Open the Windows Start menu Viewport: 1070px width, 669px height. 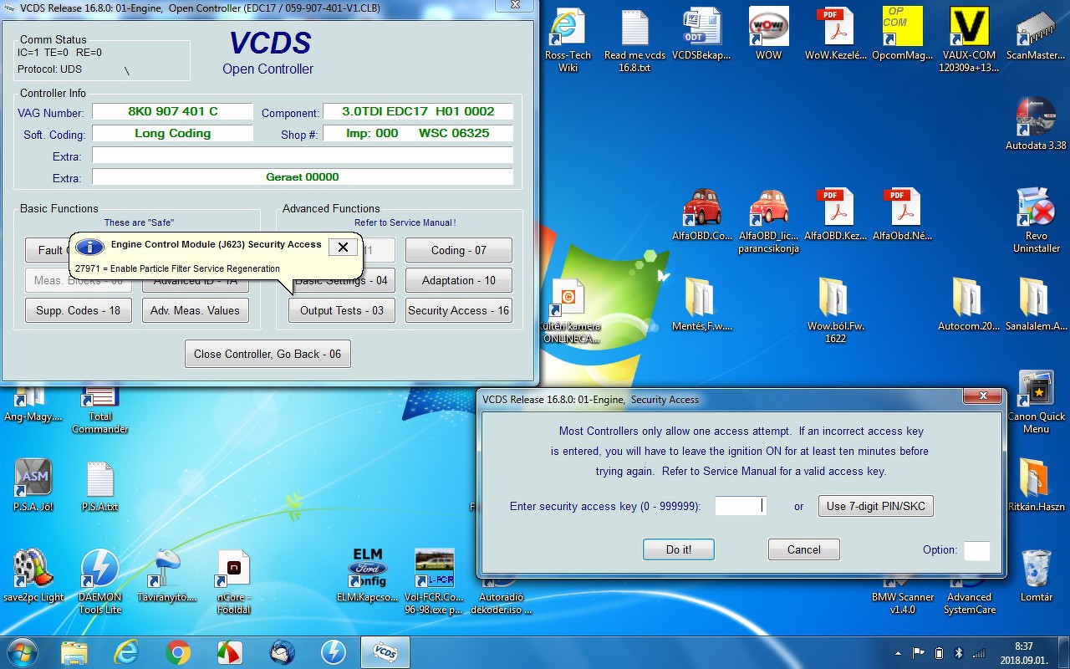pyautogui.click(x=22, y=651)
